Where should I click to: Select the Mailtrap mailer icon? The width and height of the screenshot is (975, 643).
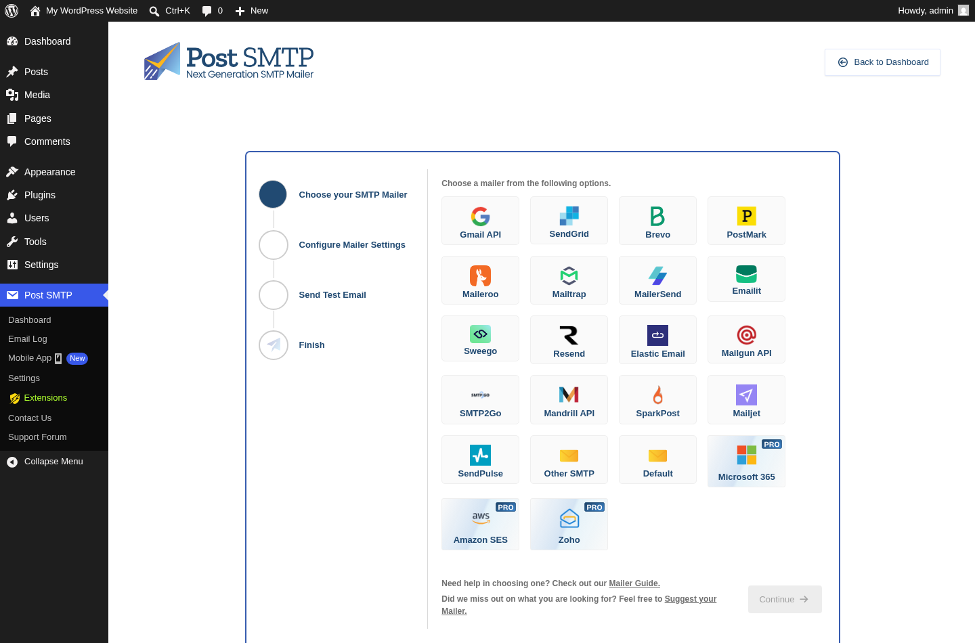pos(569,275)
